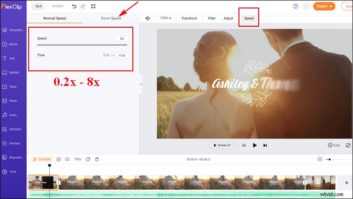Enter fullscreen preview mode
This screenshot has width=353, height=199.
click(x=93, y=6)
